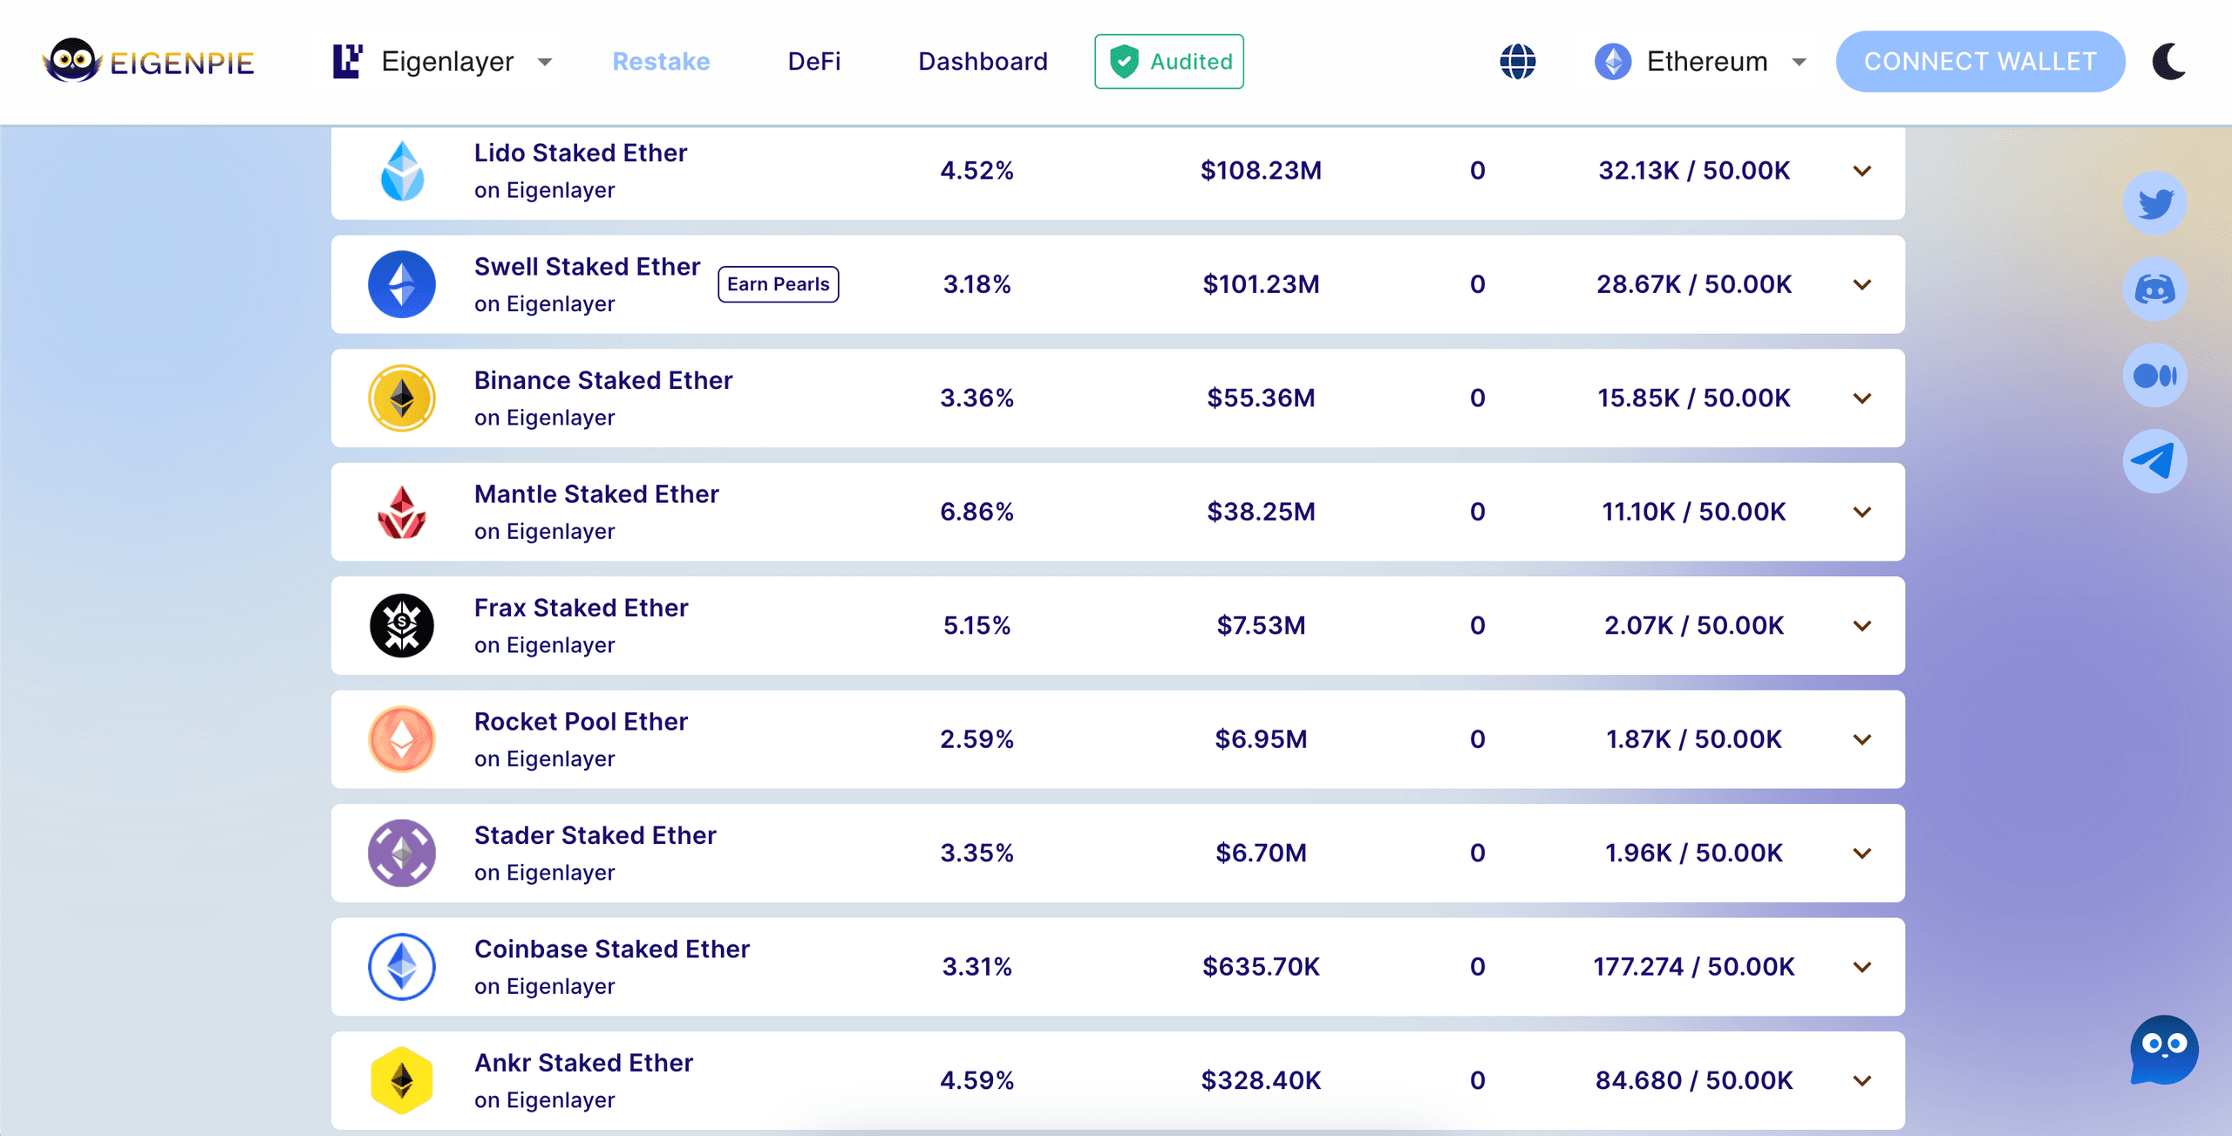The image size is (2232, 1136).
Task: Open the Eigenlayer protocol dropdown arrow
Action: click(545, 62)
